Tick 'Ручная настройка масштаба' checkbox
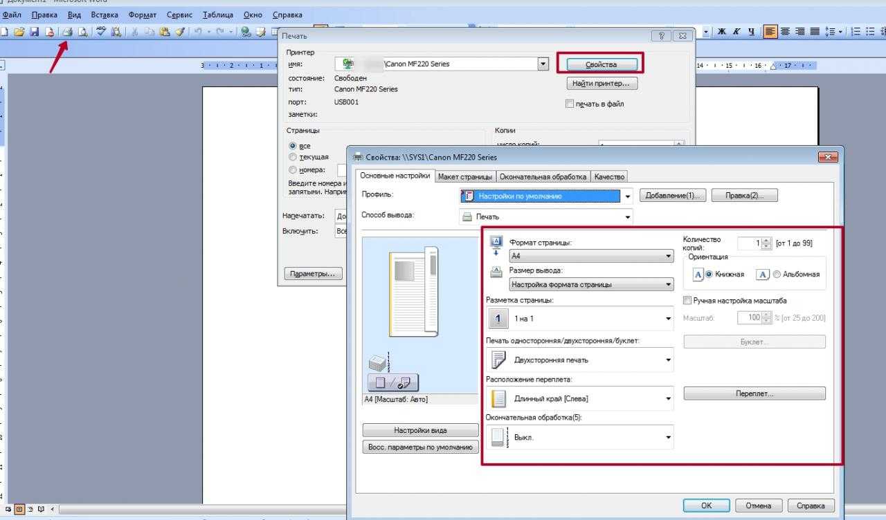Viewport: 886px width, 520px height. tap(687, 301)
